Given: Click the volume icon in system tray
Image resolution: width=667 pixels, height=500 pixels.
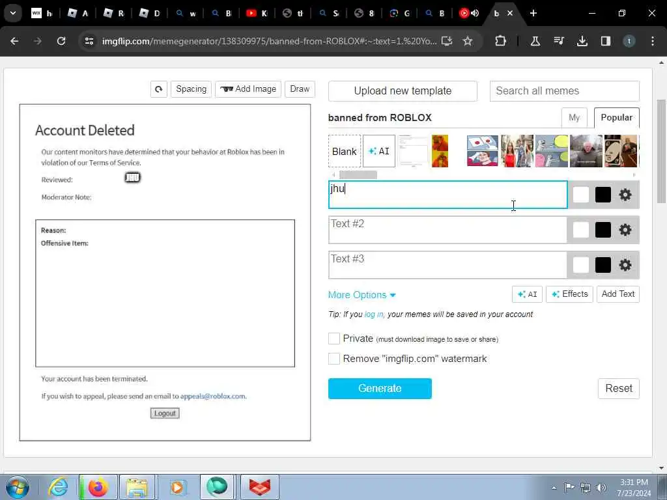Looking at the screenshot, I should (x=601, y=488).
